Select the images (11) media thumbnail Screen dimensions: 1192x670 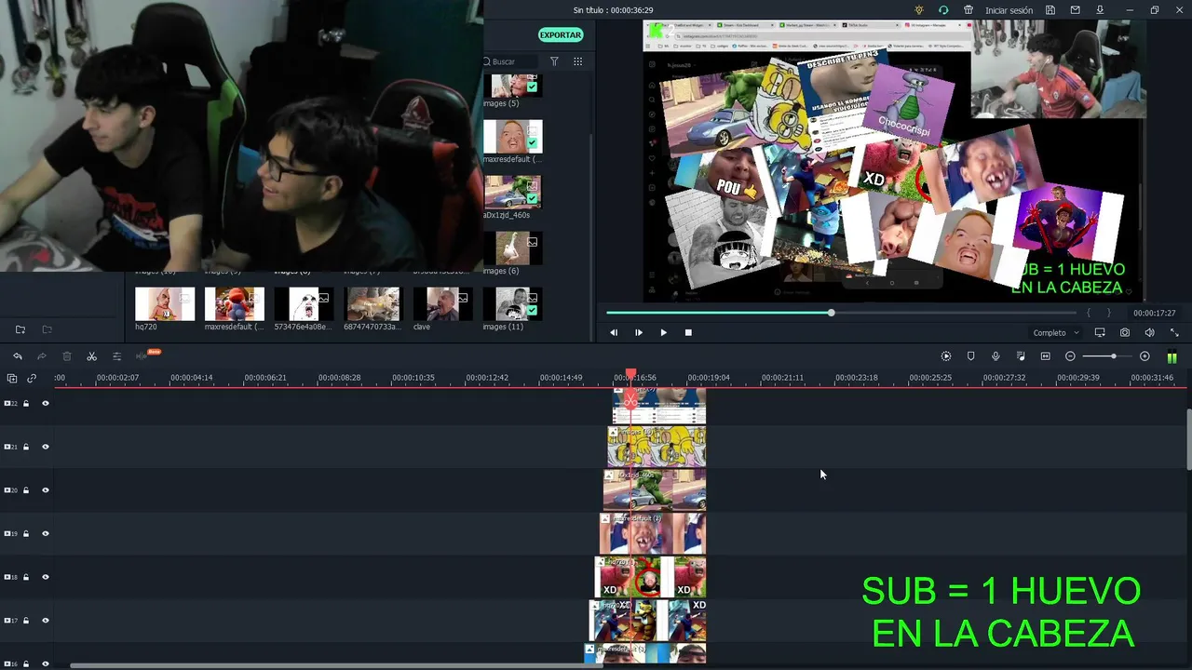(x=512, y=303)
